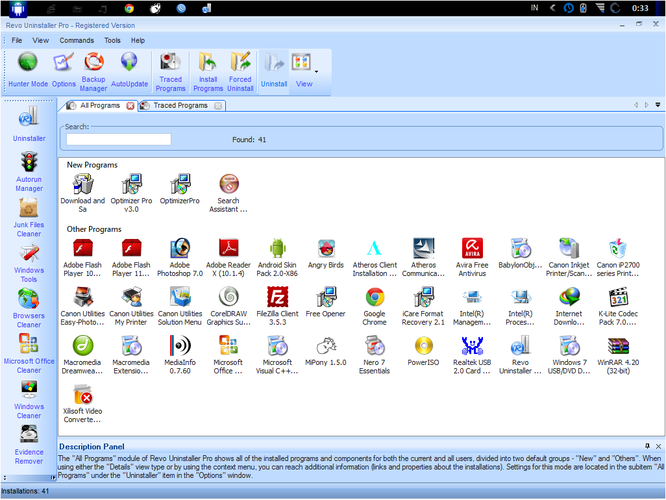
Task: Open the tab list dropdown arrow
Action: (658, 105)
